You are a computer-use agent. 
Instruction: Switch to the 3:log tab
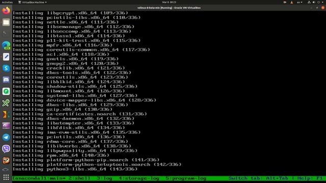point(104,178)
